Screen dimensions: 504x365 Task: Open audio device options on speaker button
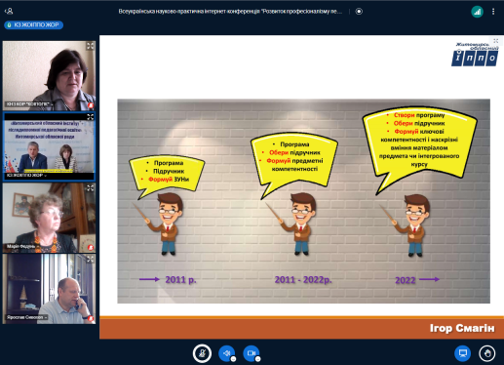pos(233,359)
